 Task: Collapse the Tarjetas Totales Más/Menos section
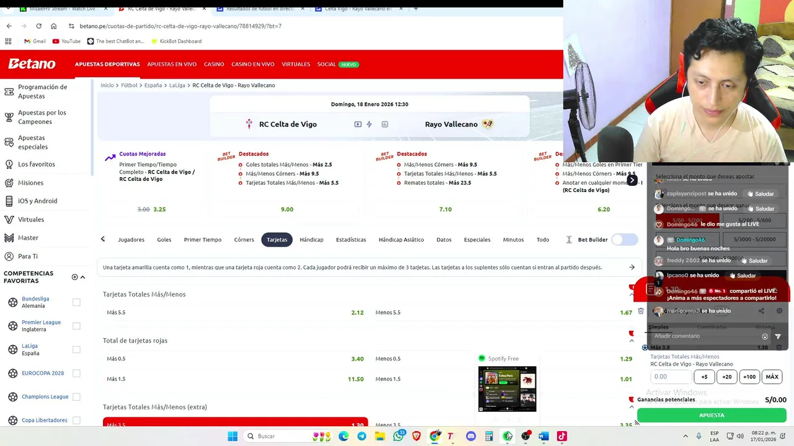point(631,294)
